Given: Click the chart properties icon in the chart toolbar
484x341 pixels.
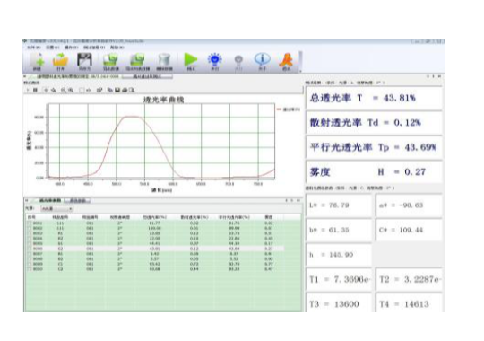Looking at the screenshot, I should coord(99,90).
